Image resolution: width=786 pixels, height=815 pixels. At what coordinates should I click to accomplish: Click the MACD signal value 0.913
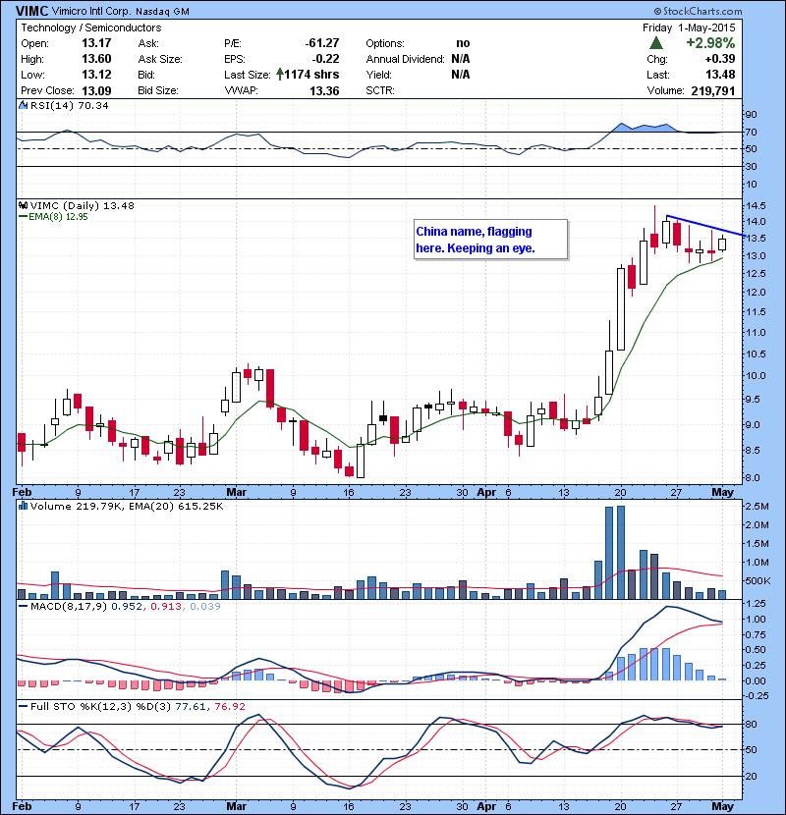166,606
